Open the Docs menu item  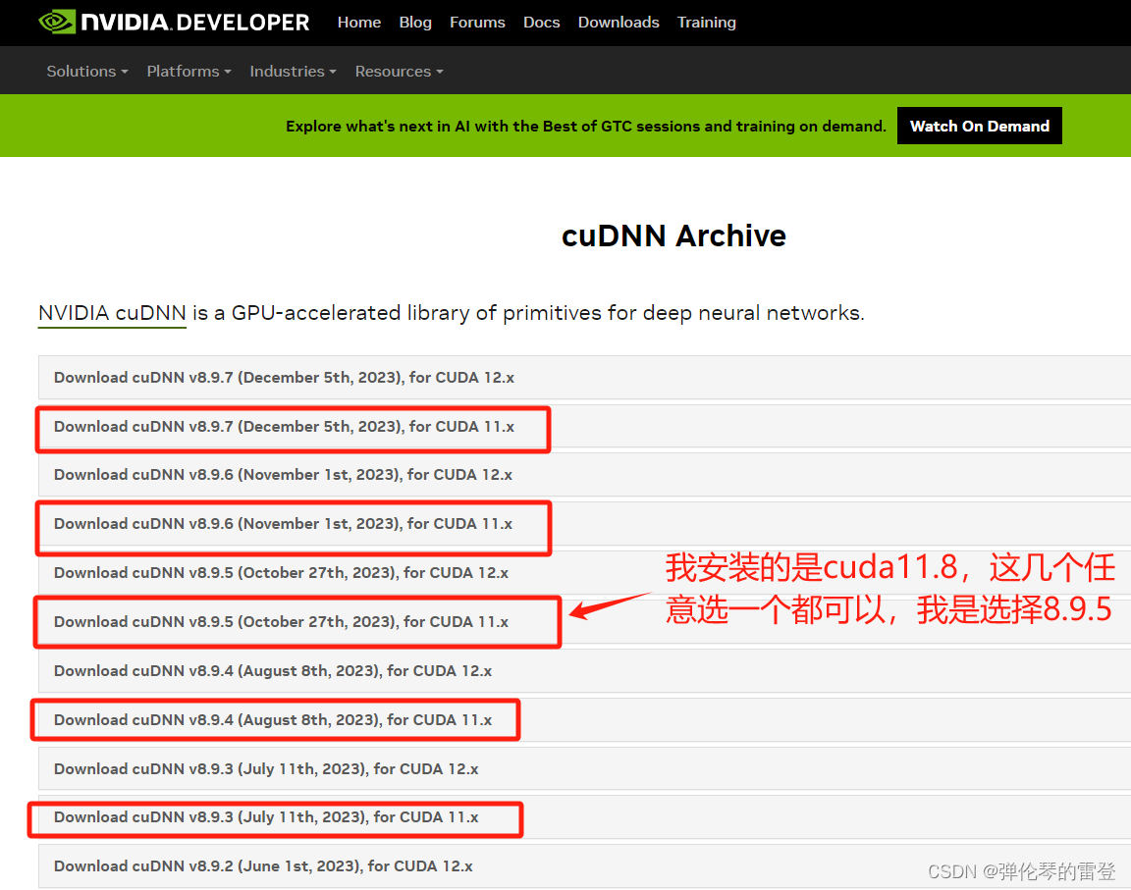click(542, 23)
